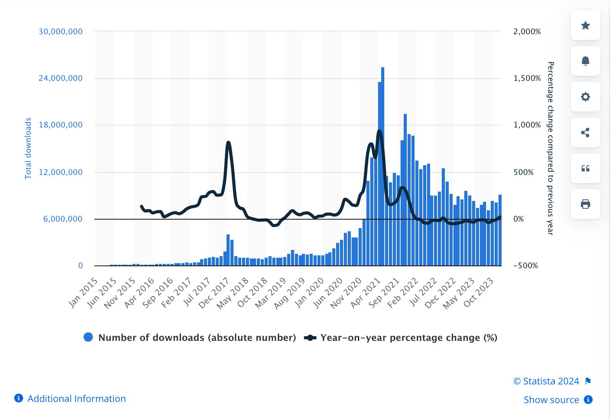The height and width of the screenshot is (419, 610).
Task: Click the © Statista 2024 link
Action: tap(546, 381)
